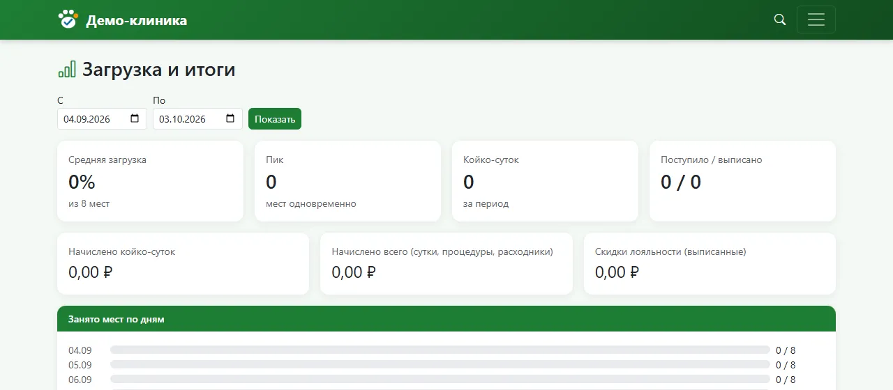Click the '0 / 8' value for 04.09

tap(786, 350)
